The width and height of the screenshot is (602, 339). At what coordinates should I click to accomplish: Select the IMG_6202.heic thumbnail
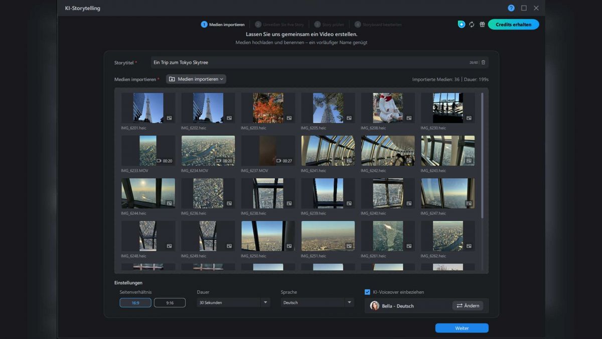point(208,108)
